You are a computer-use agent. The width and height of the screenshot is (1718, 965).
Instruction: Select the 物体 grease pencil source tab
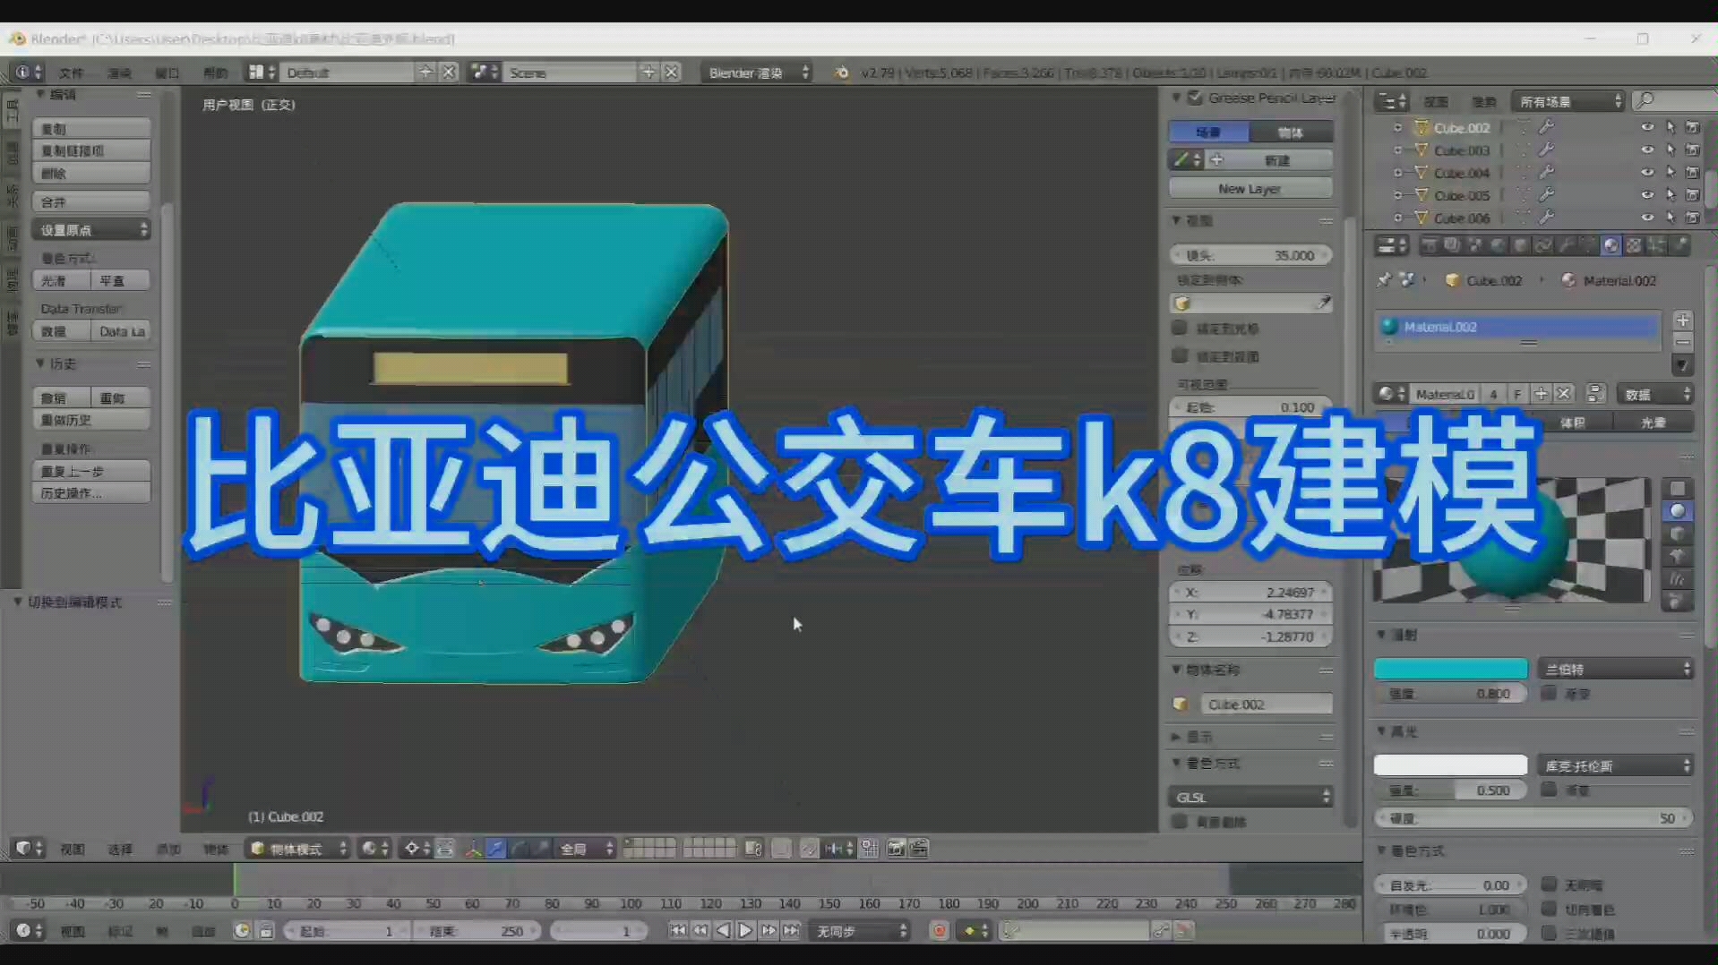pos(1291,132)
